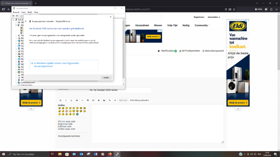This screenshot has height=157, width=280.
Task: Go back in the driver update wizard
Action: (26, 21)
